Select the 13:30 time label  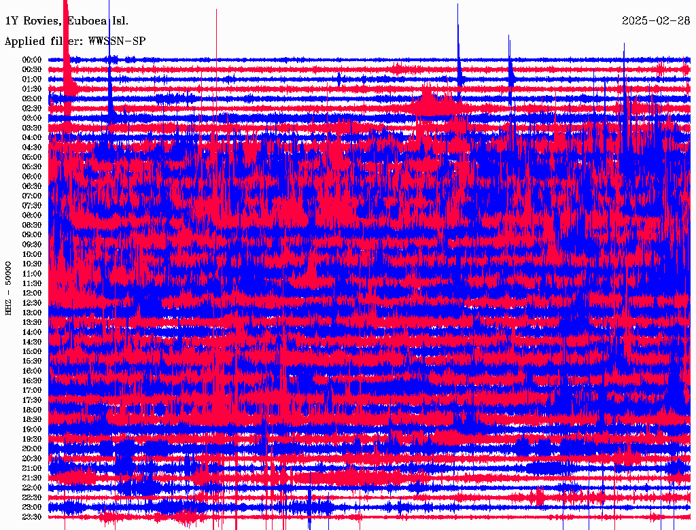coord(32,323)
